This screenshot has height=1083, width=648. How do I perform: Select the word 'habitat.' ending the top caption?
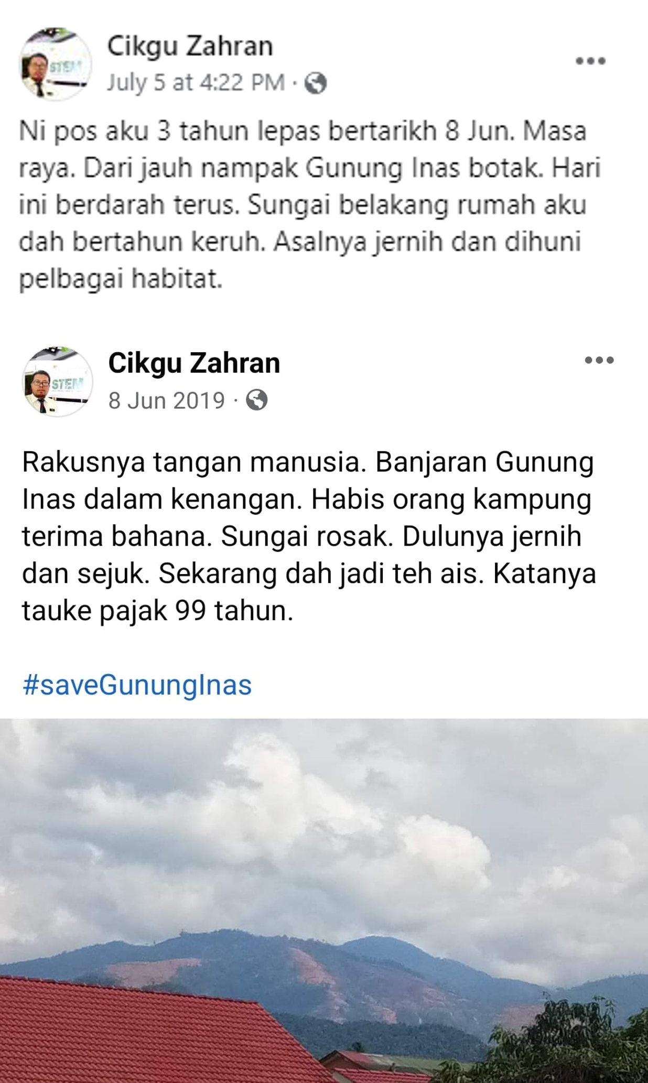point(177,279)
